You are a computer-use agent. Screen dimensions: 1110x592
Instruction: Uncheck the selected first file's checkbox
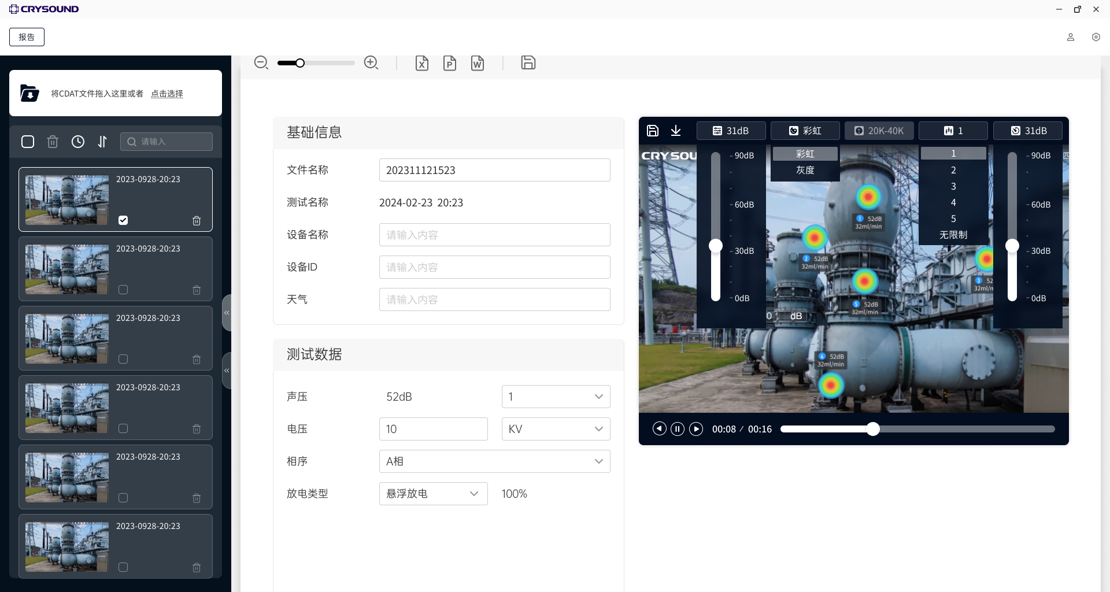[x=123, y=220]
